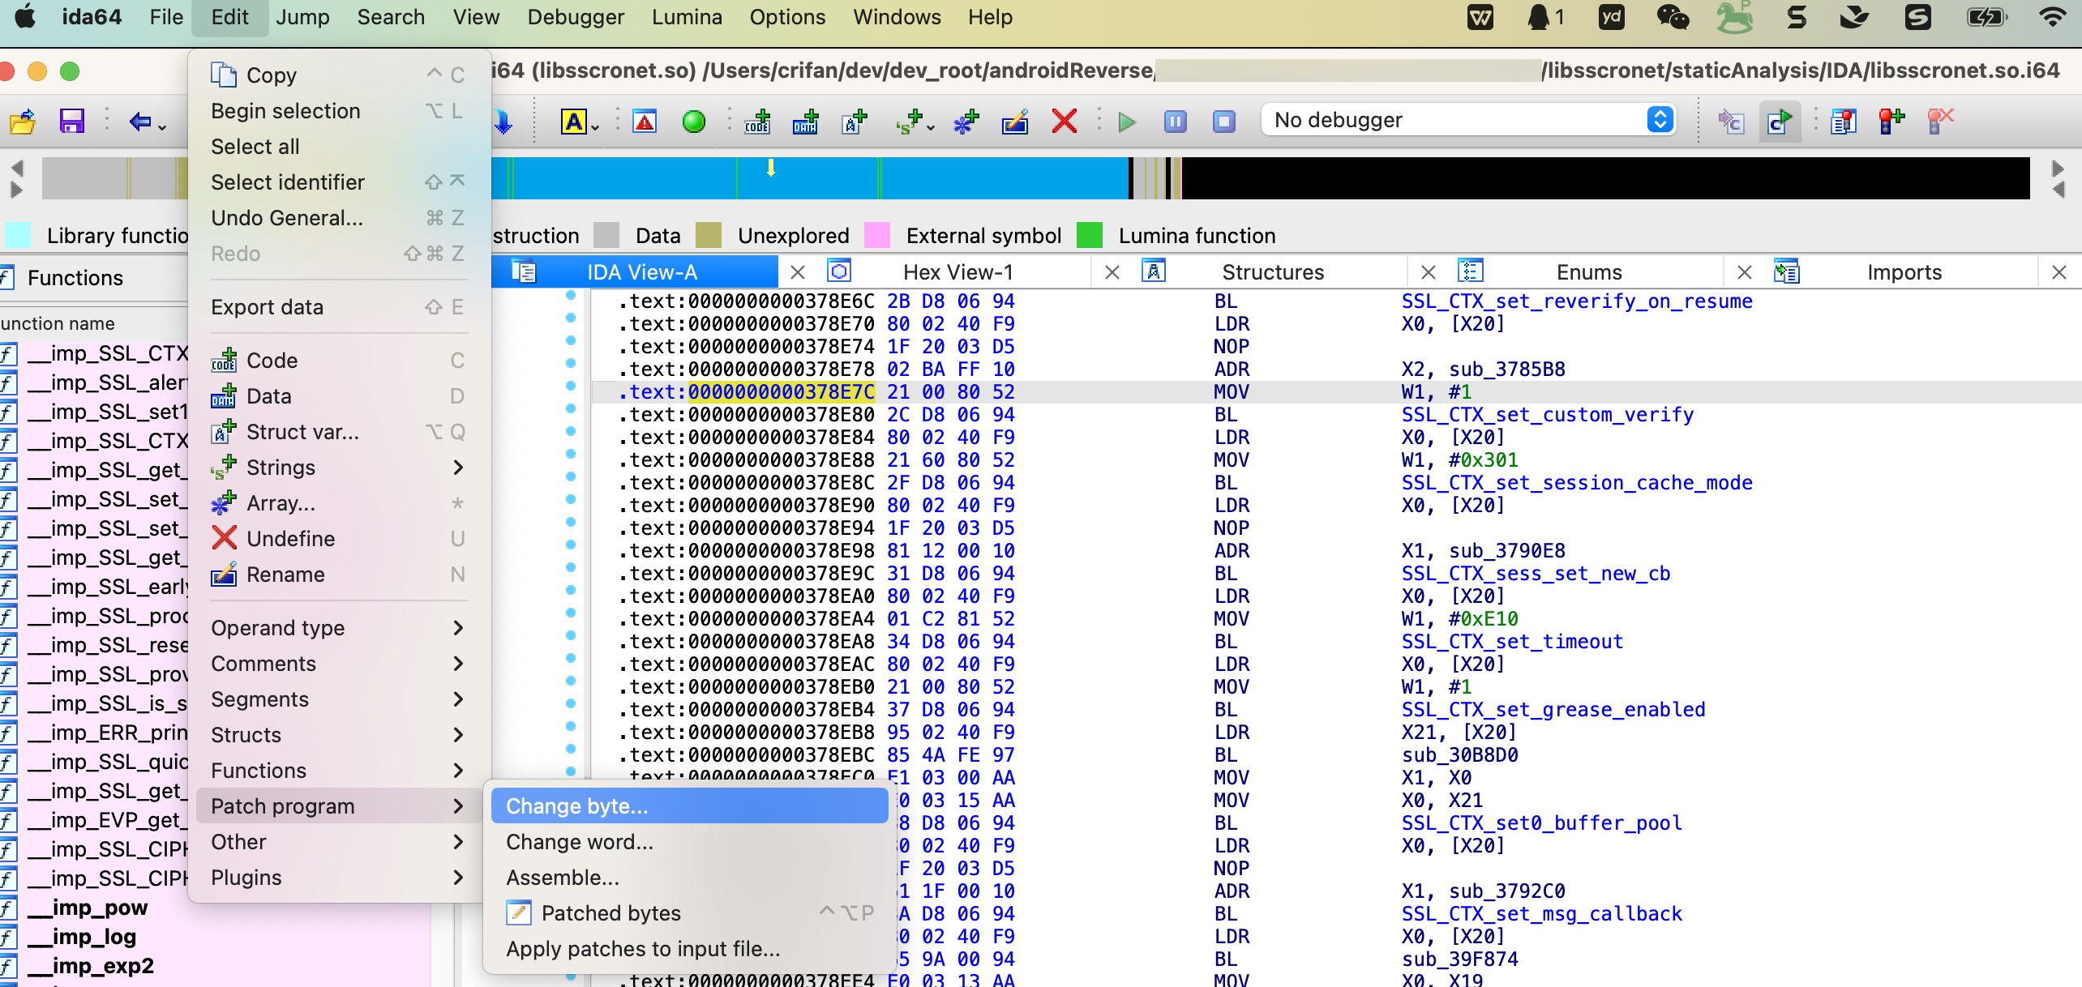This screenshot has height=987, width=2082.
Task: Choose 'Assemble...' menu entry
Action: [x=689, y=878]
